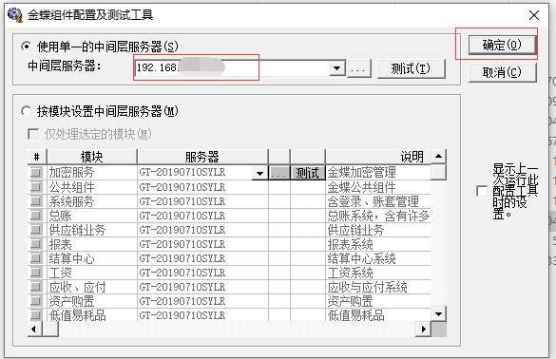Click the 测试(T) button for server
The height and width of the screenshot is (359, 556).
pyautogui.click(x=411, y=68)
